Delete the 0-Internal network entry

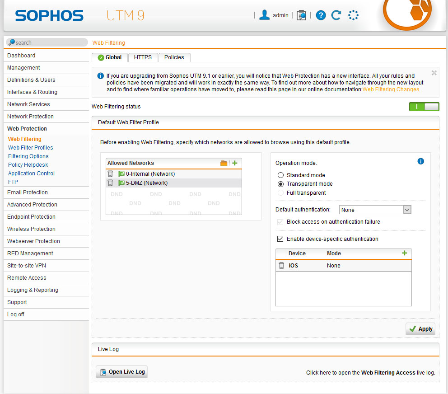pos(110,174)
